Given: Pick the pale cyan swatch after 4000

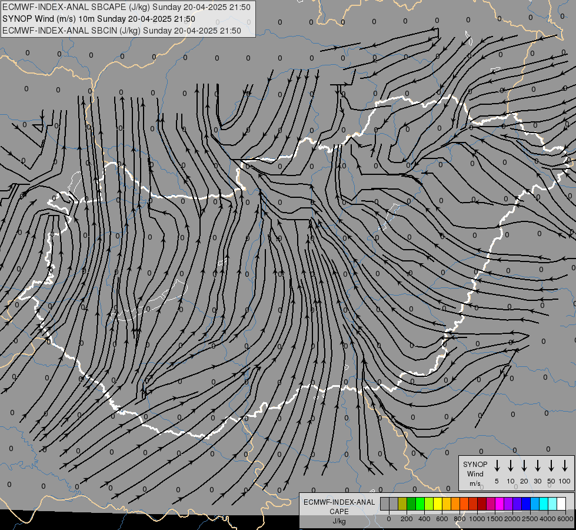Looking at the screenshot, I should pyautogui.click(x=552, y=503).
